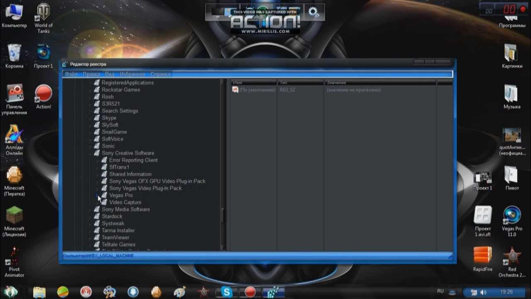The height and width of the screenshot is (299, 531).
Task: Open the Проект 1.avi.sfl desktop file
Action: (x=482, y=221)
